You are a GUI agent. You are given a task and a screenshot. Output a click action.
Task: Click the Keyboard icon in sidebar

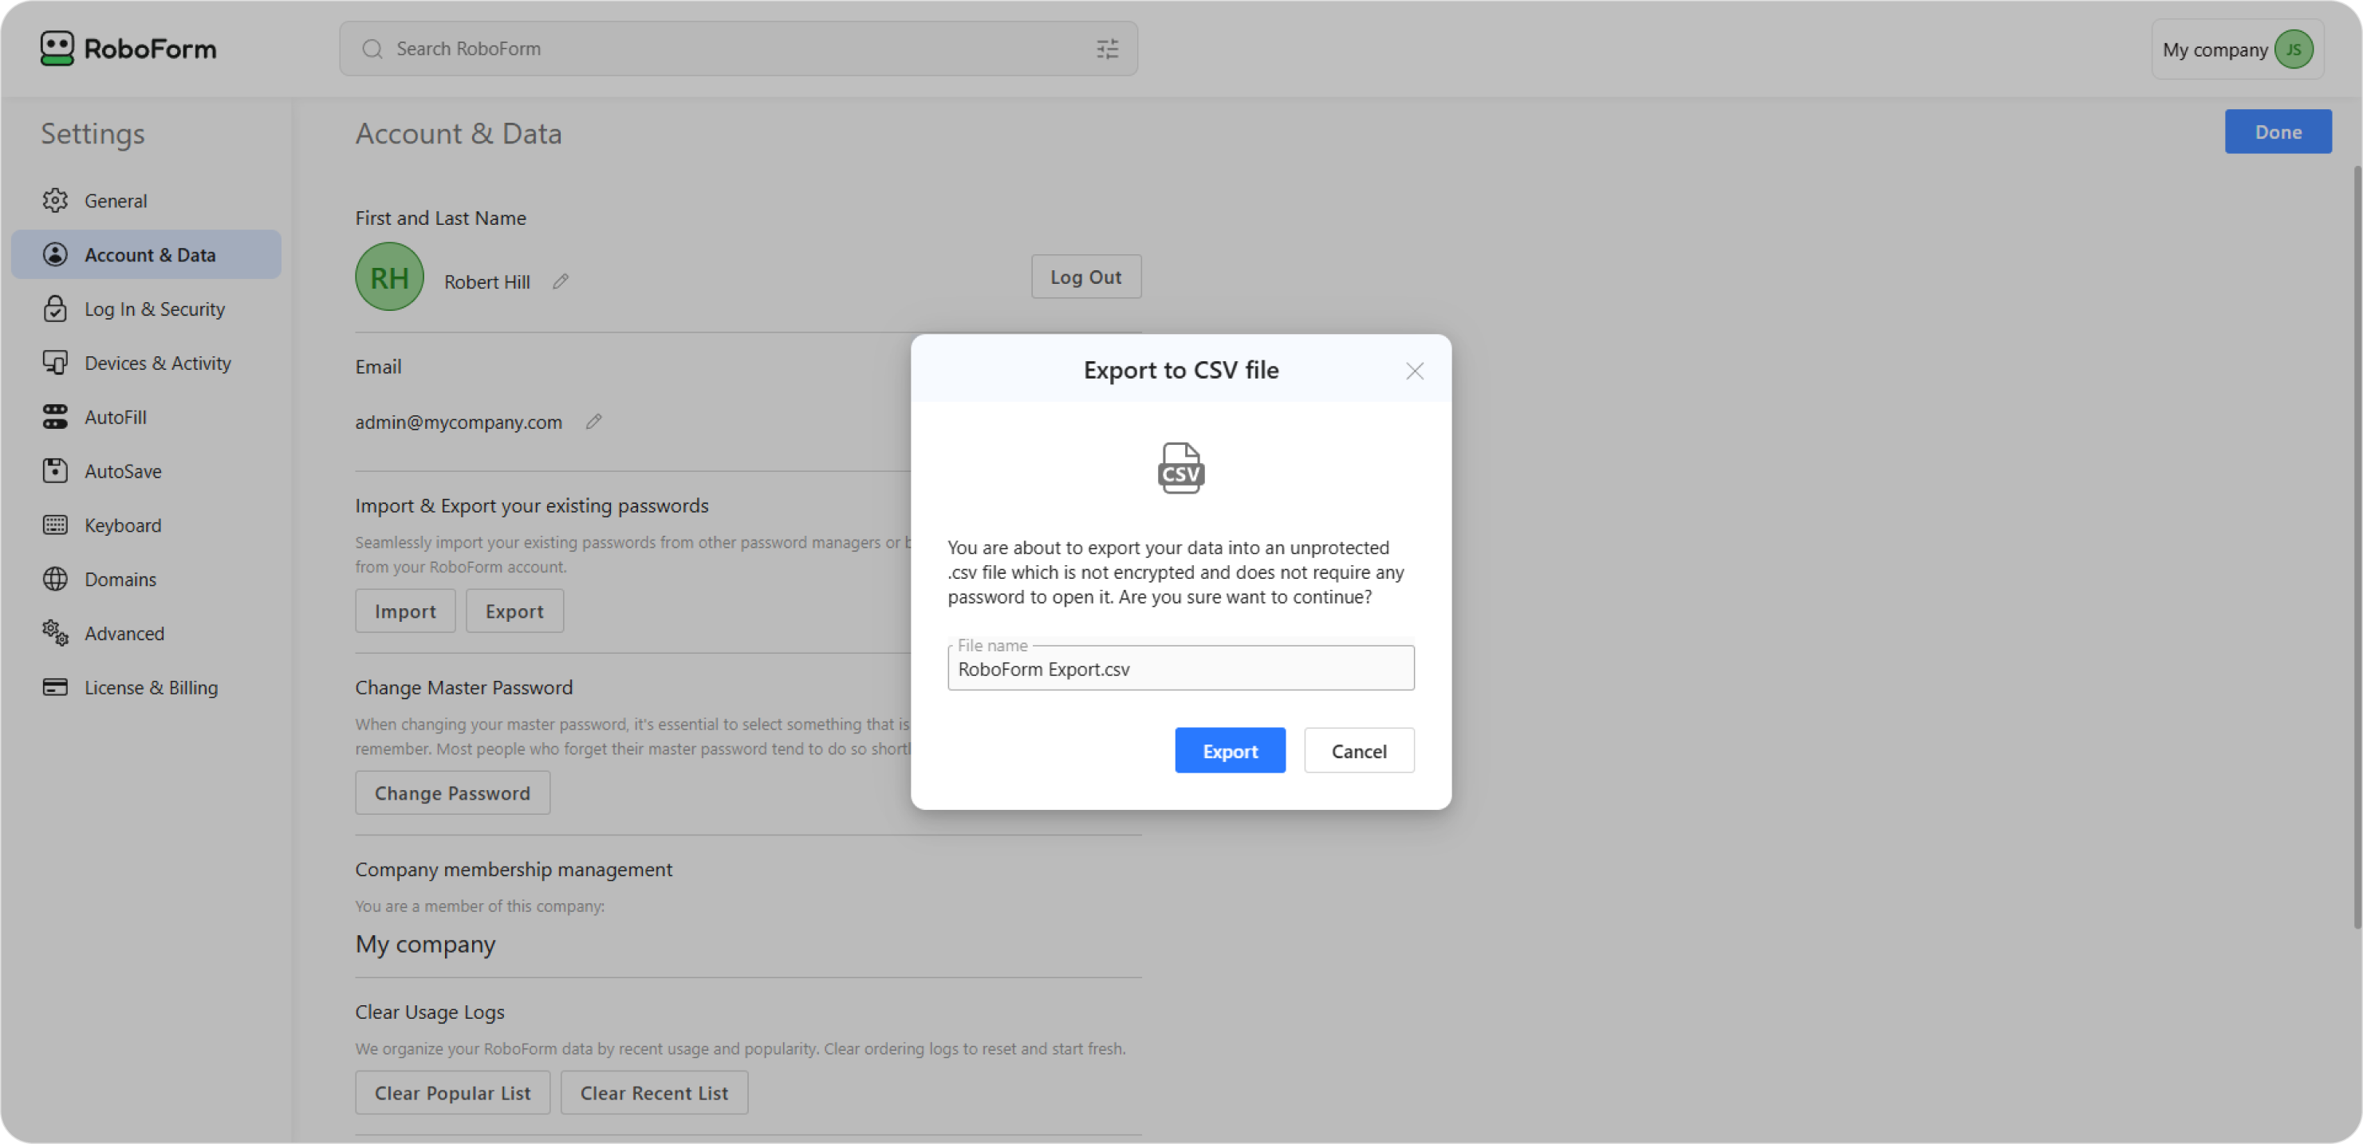55,525
